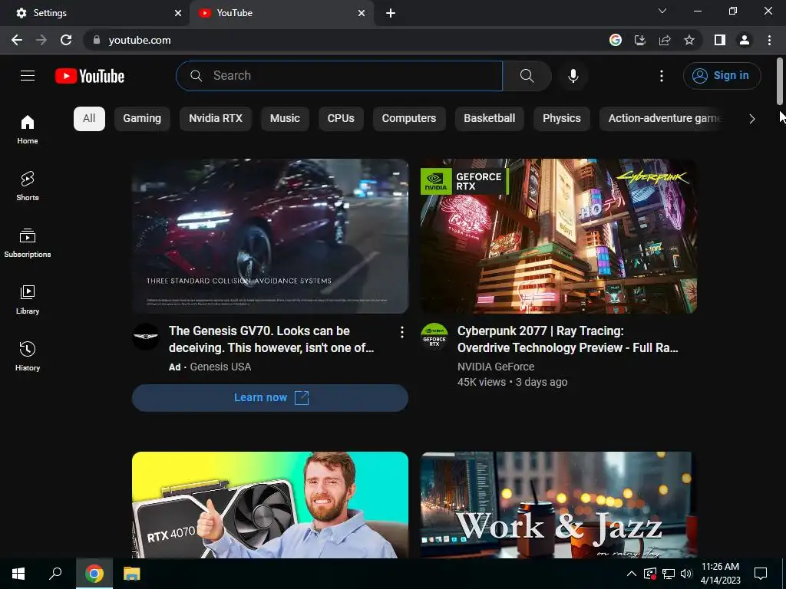The image size is (786, 589).
Task: Close the Settings tab
Action: coord(178,13)
